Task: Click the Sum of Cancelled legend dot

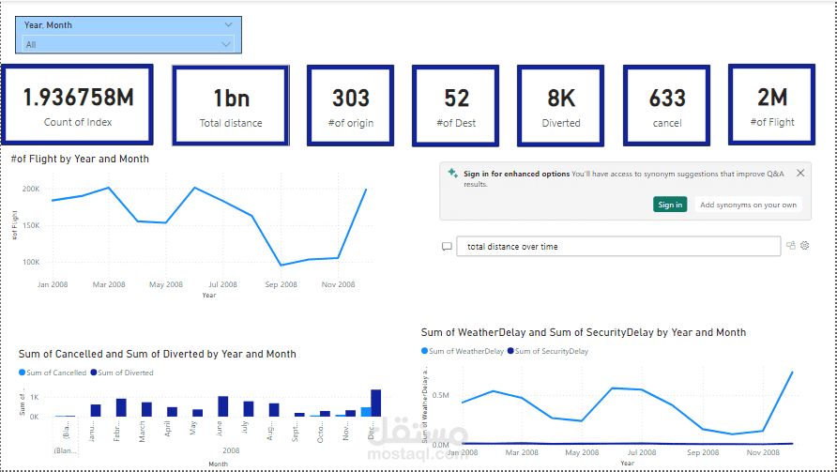Action: (22, 373)
